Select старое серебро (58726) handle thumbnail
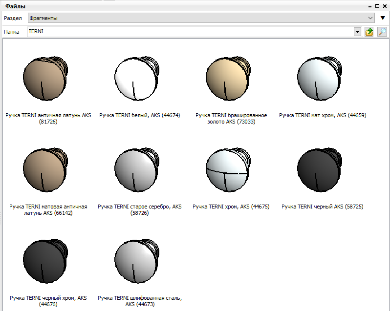The image size is (390, 311). (x=137, y=170)
